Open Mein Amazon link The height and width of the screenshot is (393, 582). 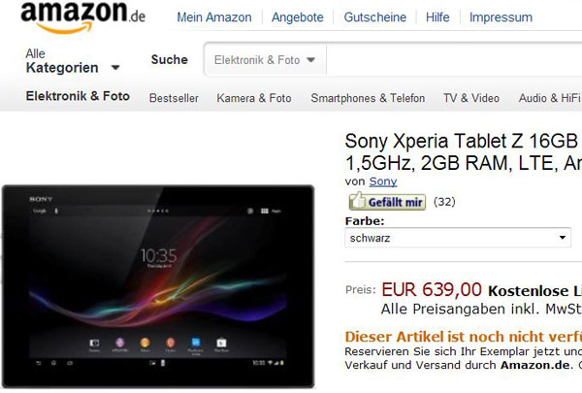click(214, 17)
